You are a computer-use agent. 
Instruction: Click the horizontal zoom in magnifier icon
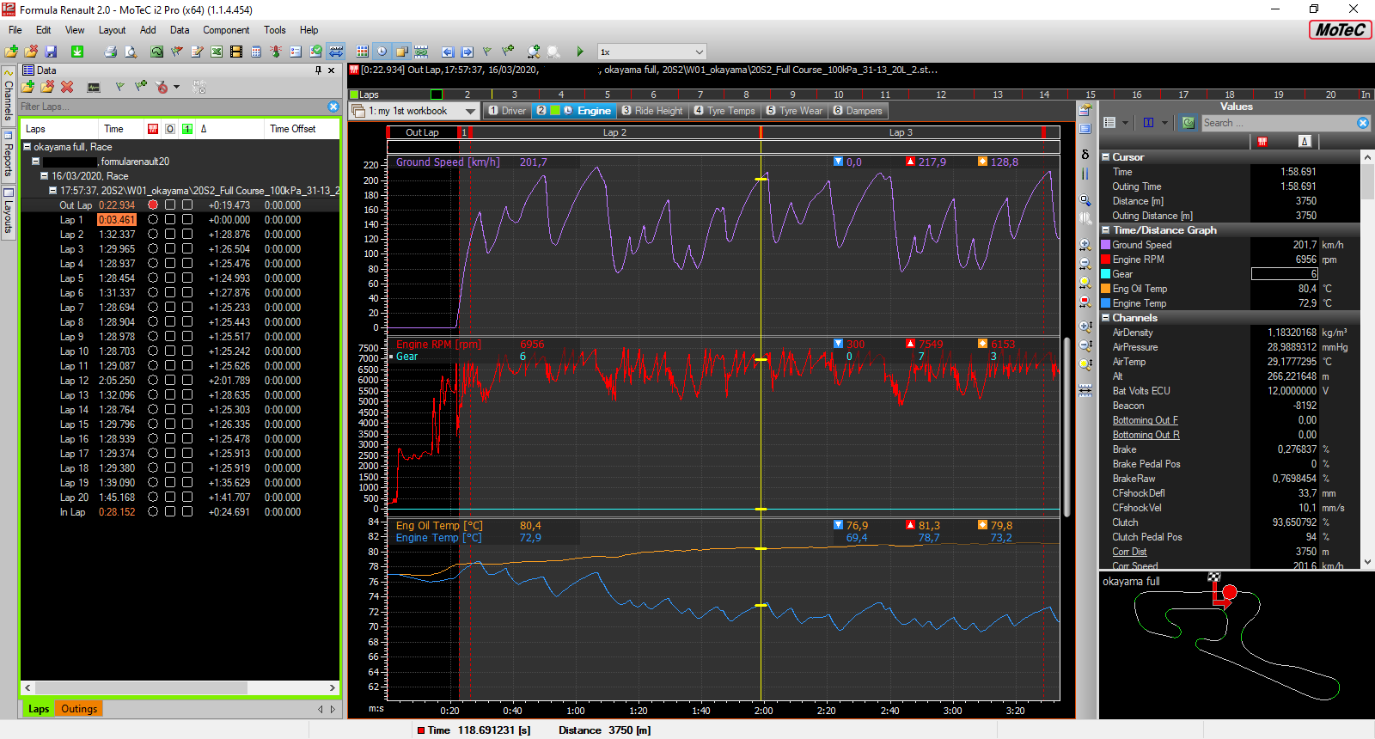click(x=1085, y=245)
